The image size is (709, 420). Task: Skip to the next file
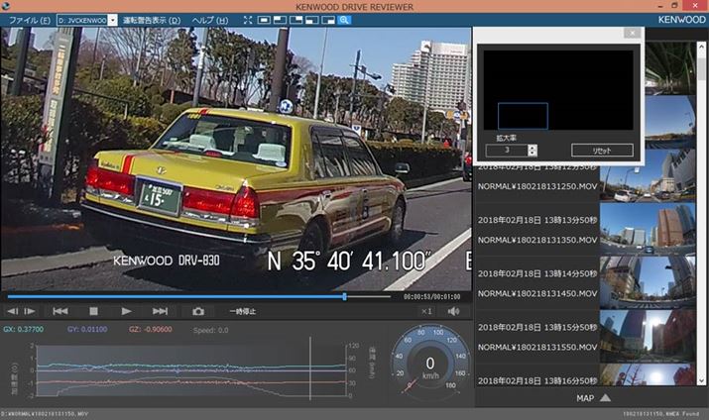(160, 311)
